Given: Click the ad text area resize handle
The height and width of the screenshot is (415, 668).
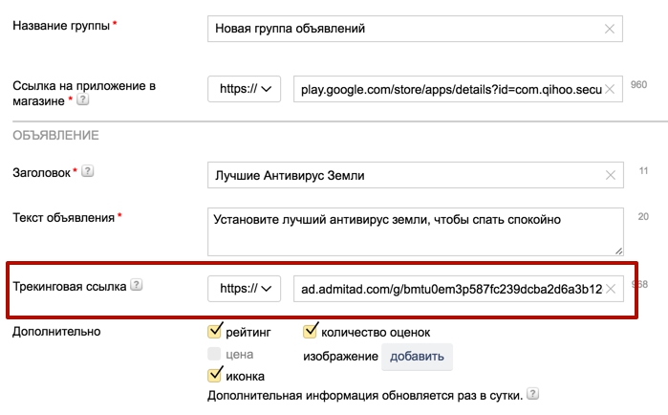Looking at the screenshot, I should tap(617, 249).
